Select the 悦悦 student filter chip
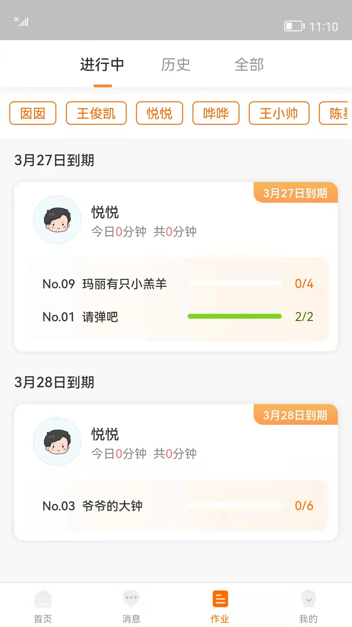Image resolution: width=352 pixels, height=627 pixels. [159, 113]
